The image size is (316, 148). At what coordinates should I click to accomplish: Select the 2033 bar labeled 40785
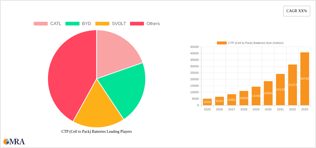click(x=305, y=79)
